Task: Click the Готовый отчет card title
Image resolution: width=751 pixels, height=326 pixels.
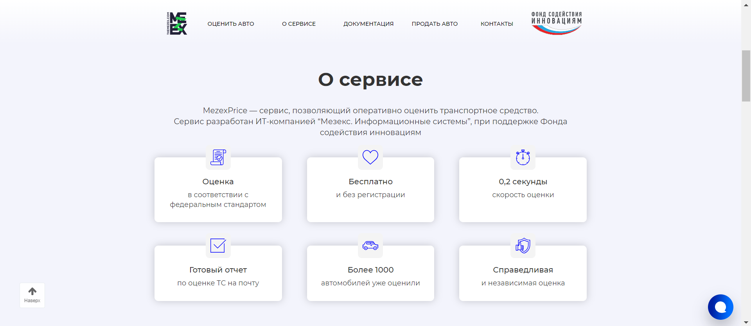Action: pos(218,270)
